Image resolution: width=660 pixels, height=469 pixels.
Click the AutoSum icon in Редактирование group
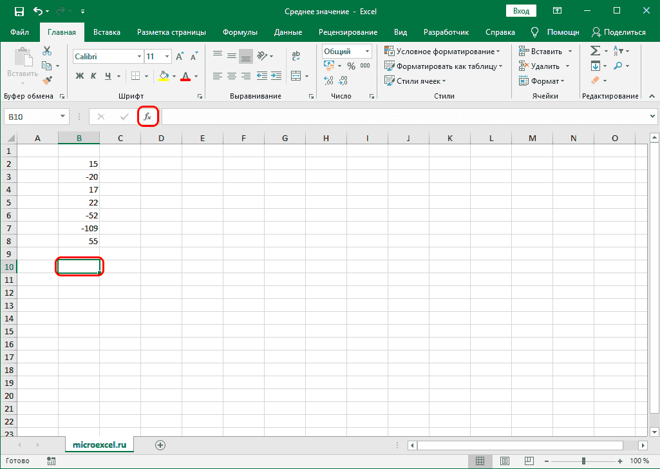(595, 50)
